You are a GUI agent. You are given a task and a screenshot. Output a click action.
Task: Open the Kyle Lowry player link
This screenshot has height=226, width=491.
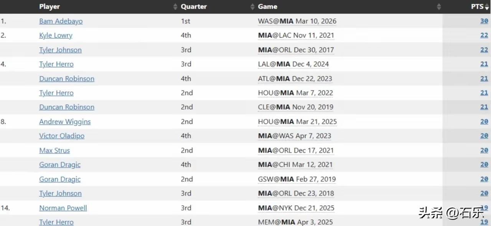coord(56,35)
